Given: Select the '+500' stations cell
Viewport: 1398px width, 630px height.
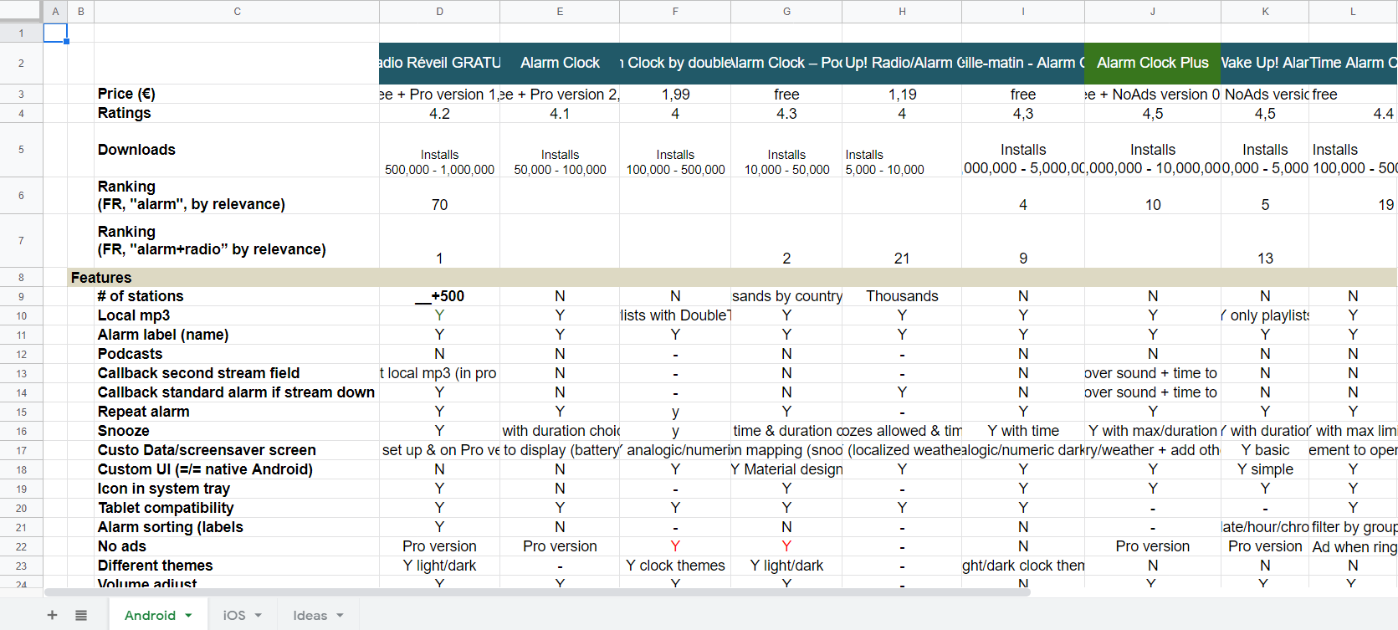Looking at the screenshot, I should pos(440,296).
